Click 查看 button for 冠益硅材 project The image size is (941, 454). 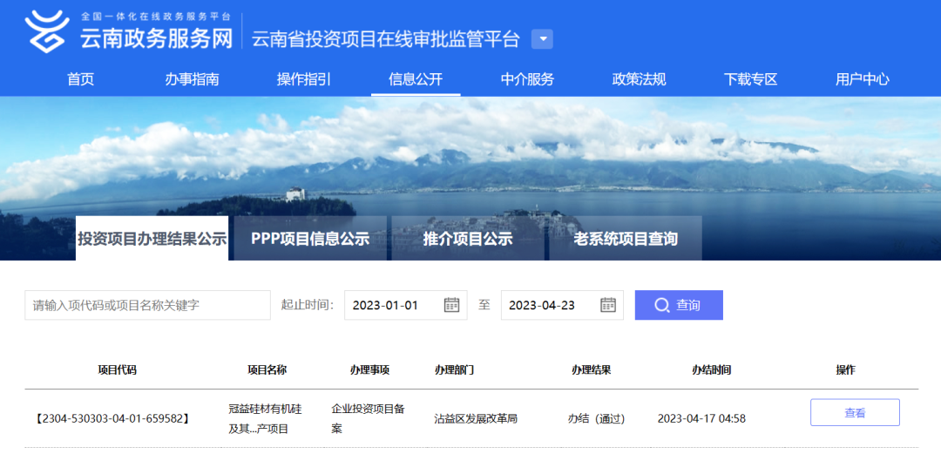coord(856,412)
